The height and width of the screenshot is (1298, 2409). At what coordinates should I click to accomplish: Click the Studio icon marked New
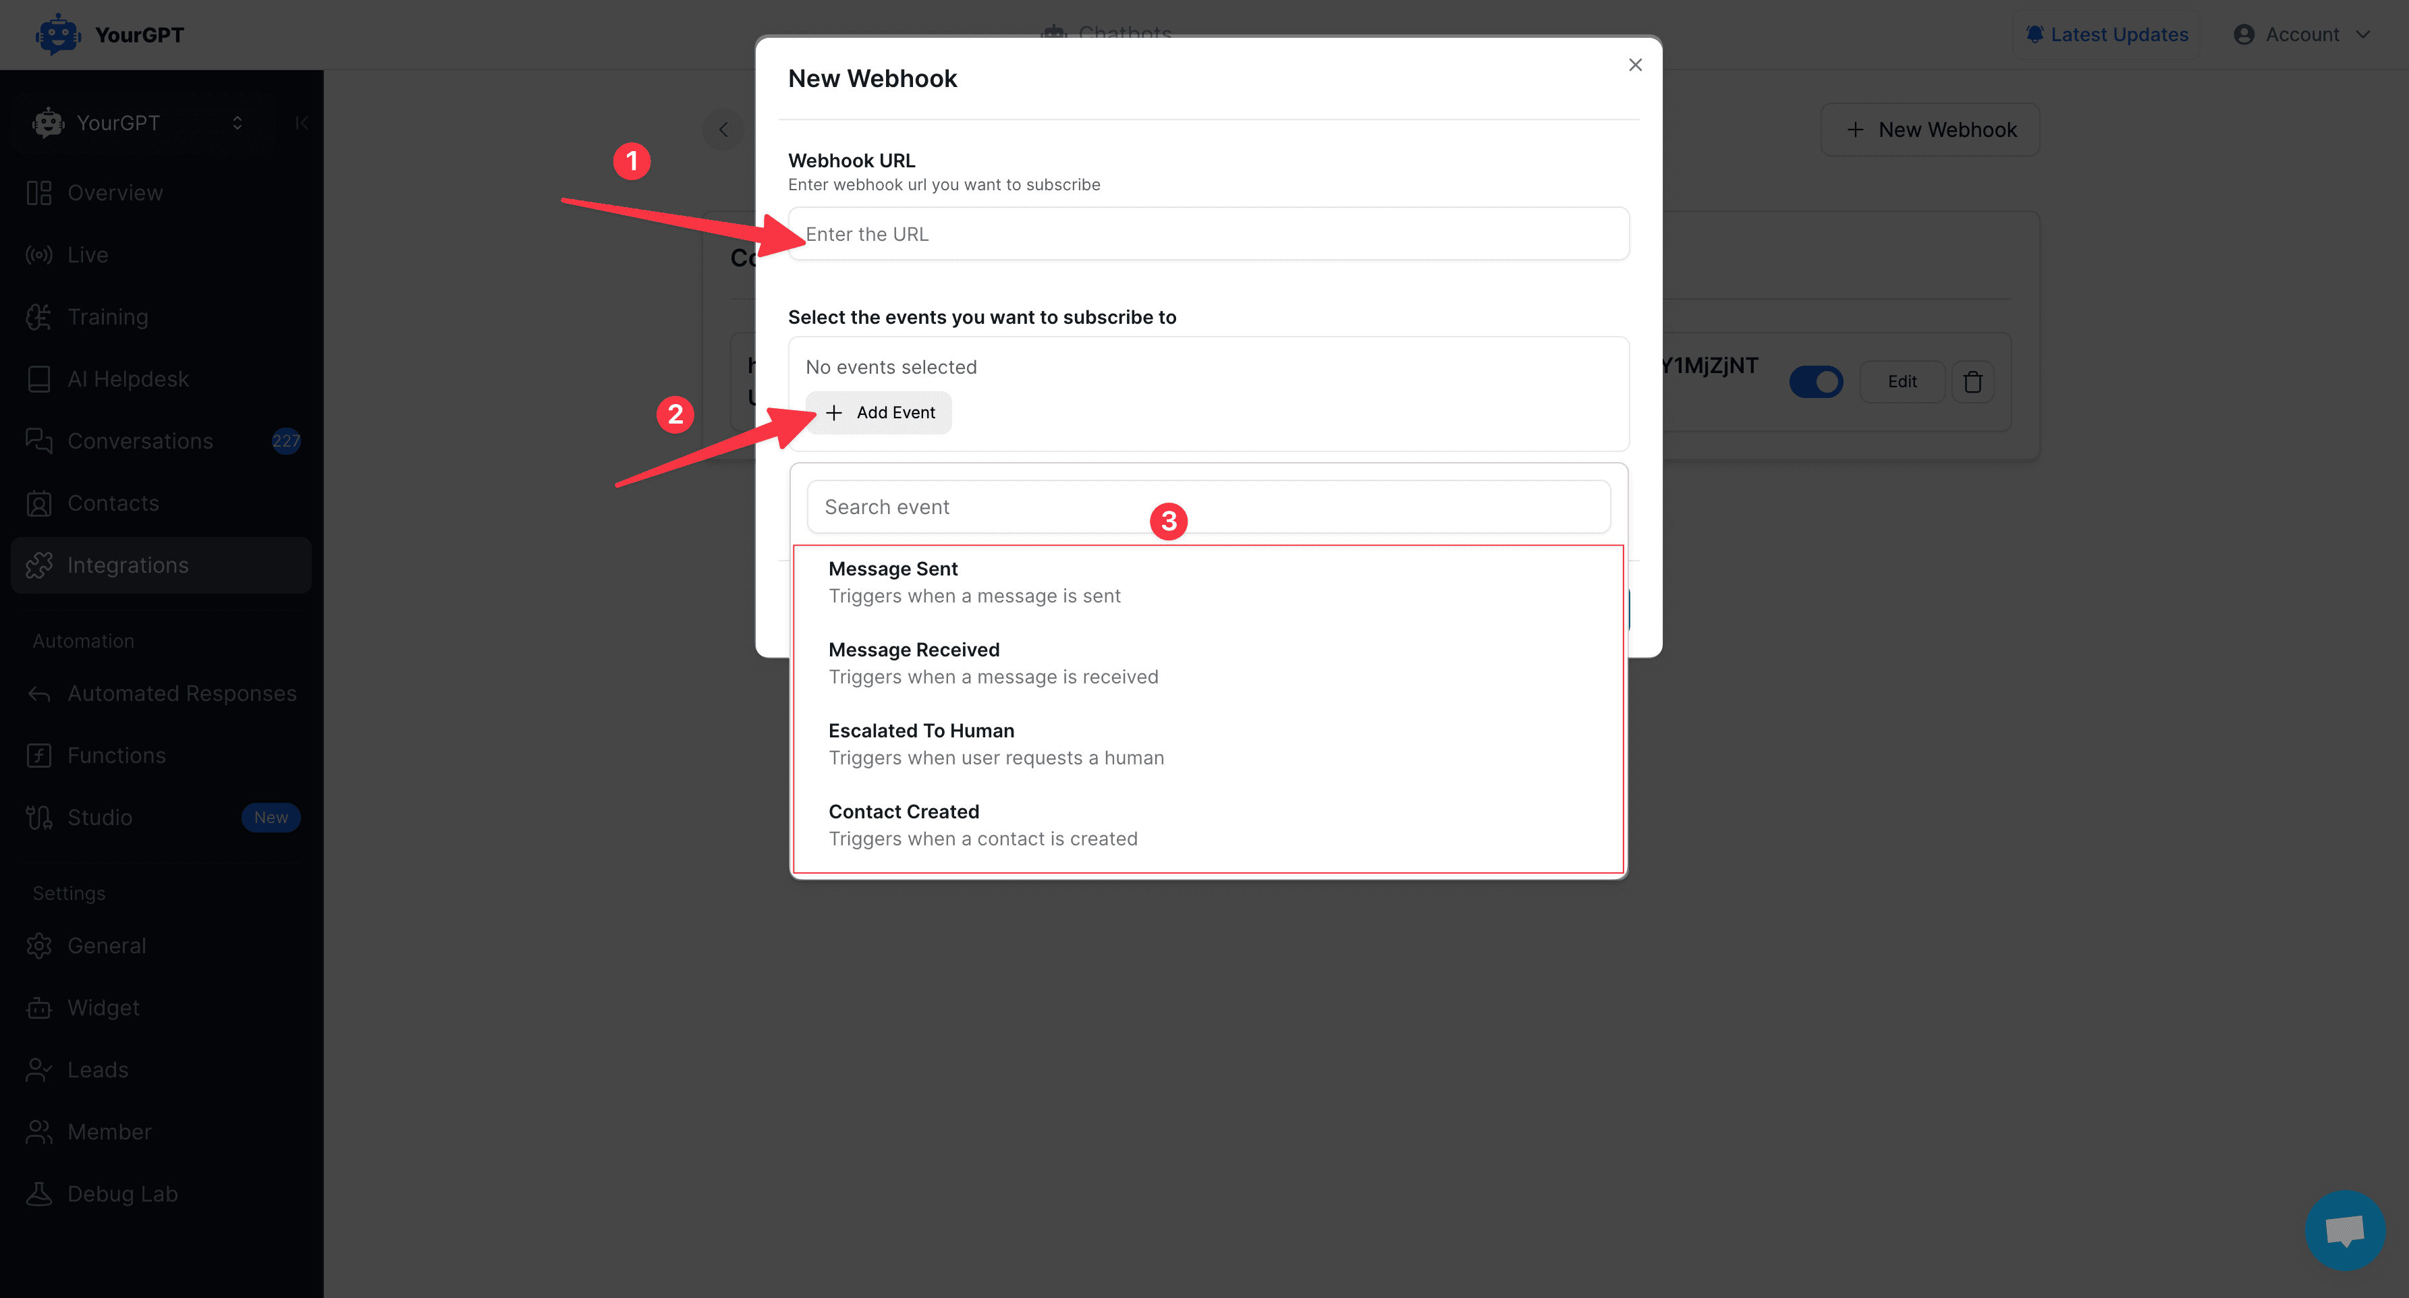tap(38, 818)
